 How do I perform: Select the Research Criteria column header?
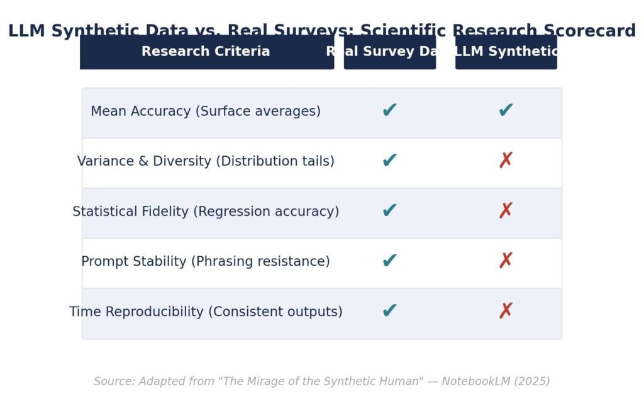point(206,52)
